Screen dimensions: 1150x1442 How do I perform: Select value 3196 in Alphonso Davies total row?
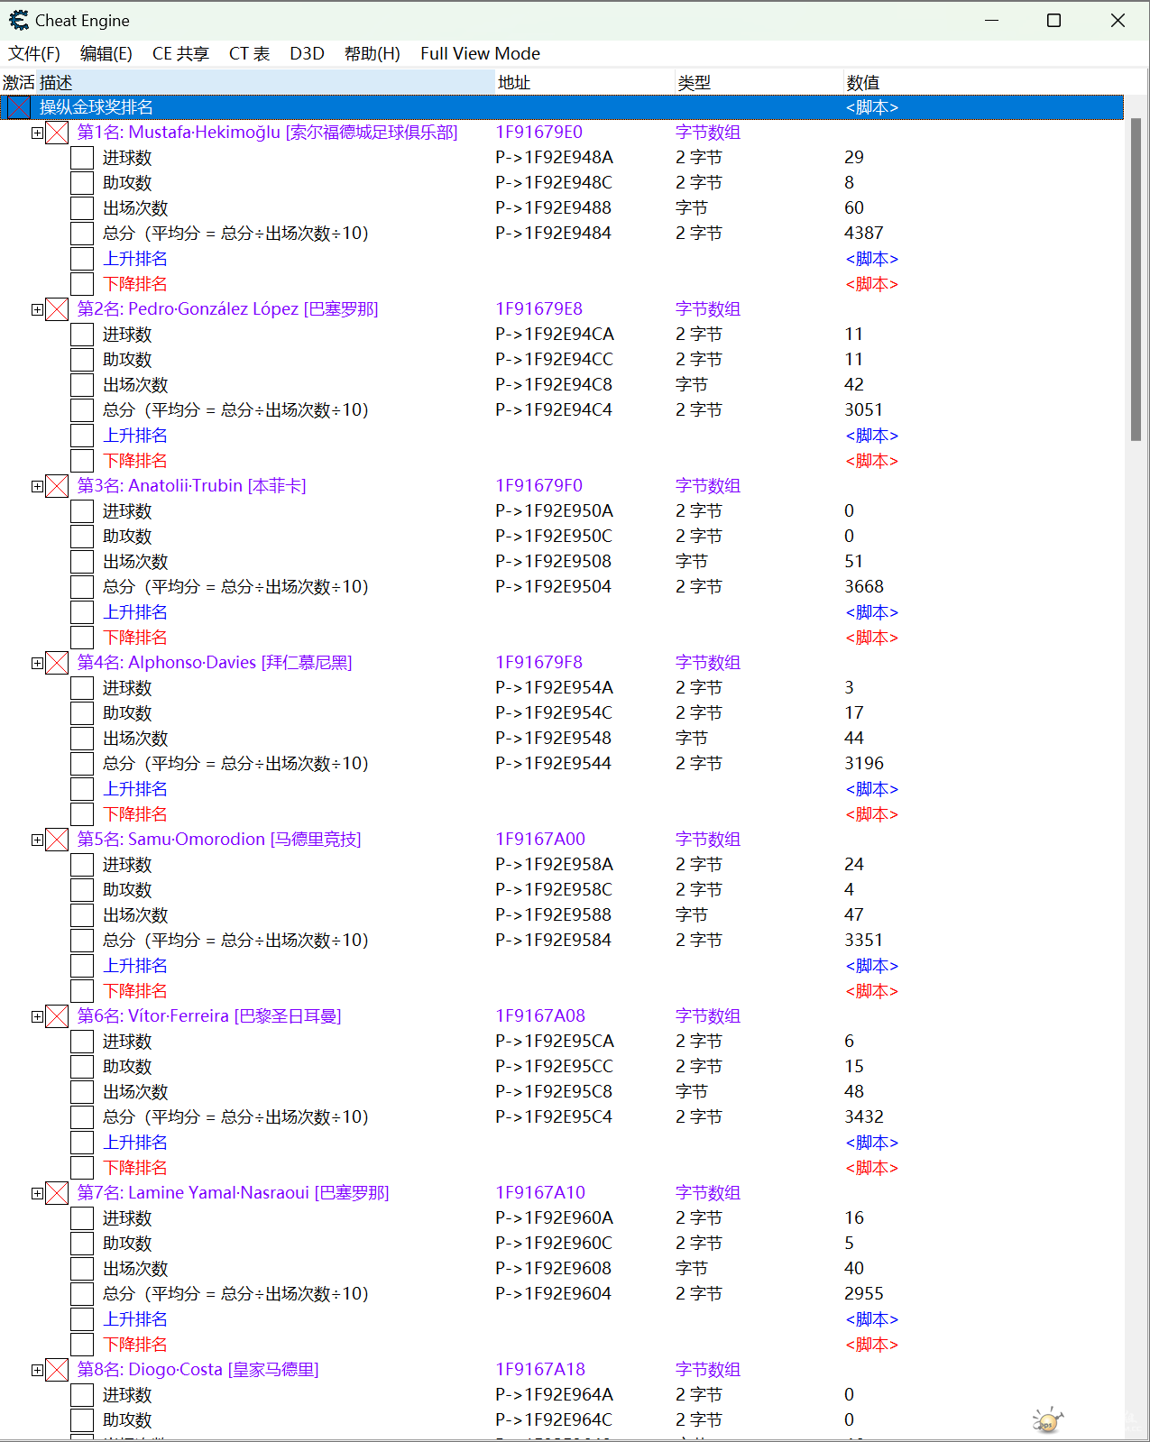864,764
